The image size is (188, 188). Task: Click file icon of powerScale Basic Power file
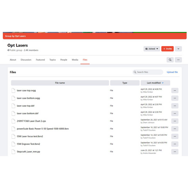[14, 129]
